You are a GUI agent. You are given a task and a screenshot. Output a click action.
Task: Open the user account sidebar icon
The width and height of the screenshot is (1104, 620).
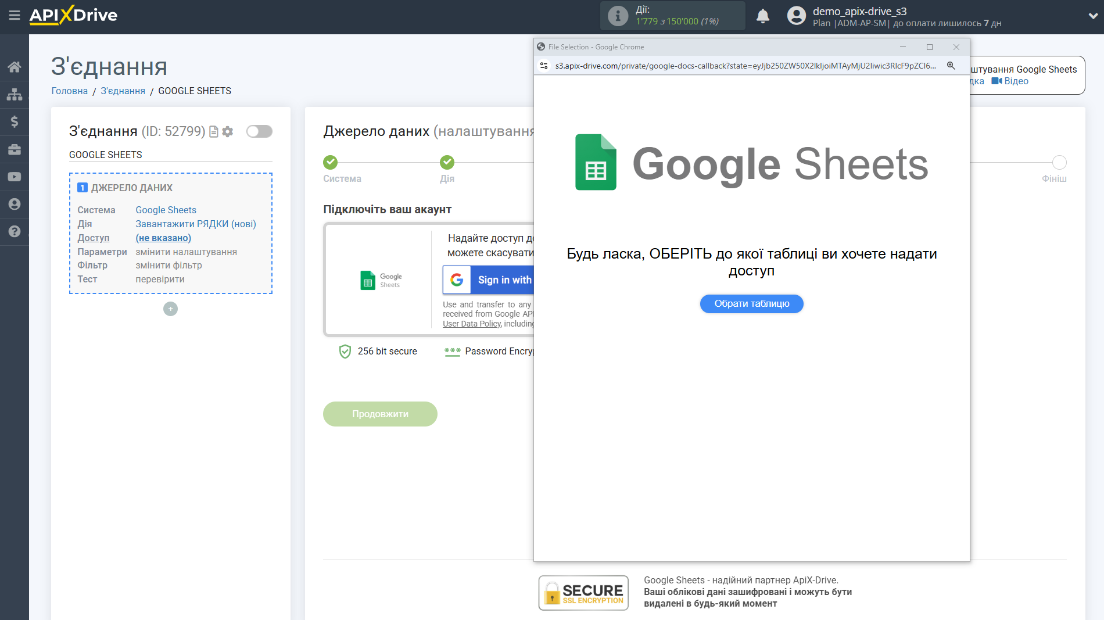[15, 205]
